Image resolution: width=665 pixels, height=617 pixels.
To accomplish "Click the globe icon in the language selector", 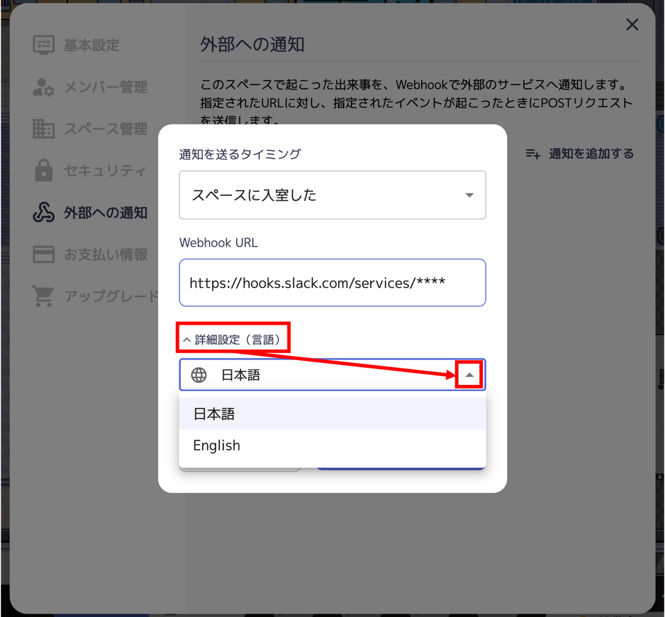I will 199,375.
